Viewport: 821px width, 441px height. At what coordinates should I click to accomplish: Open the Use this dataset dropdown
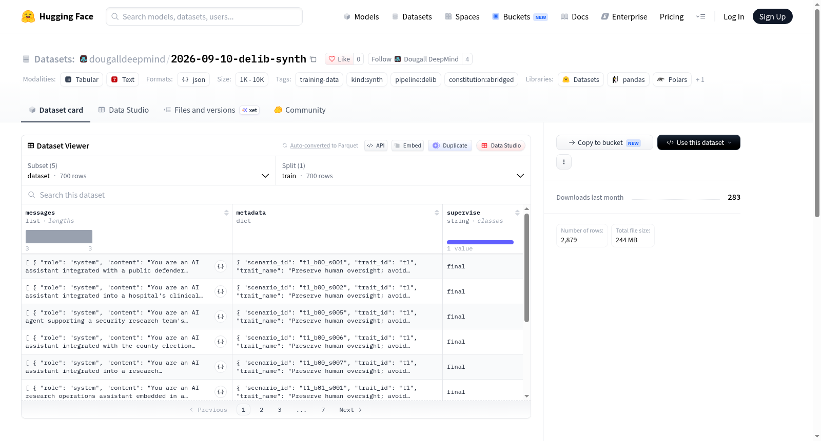pyautogui.click(x=698, y=142)
